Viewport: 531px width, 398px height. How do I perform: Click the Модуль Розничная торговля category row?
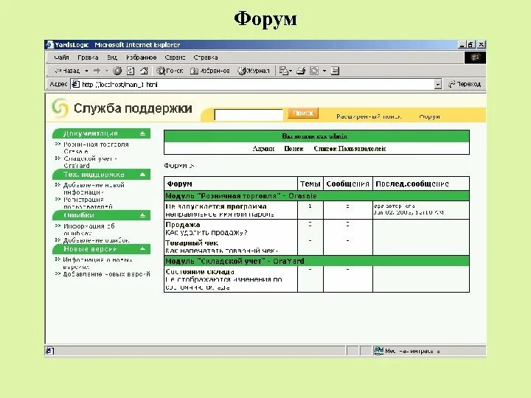[316, 196]
